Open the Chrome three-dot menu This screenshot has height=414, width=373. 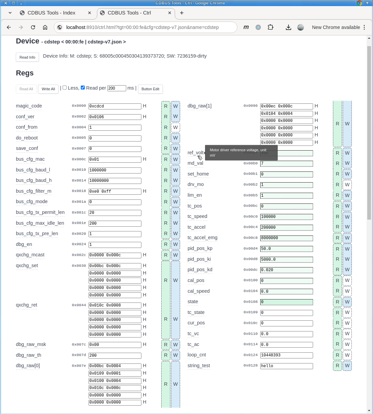364,27
